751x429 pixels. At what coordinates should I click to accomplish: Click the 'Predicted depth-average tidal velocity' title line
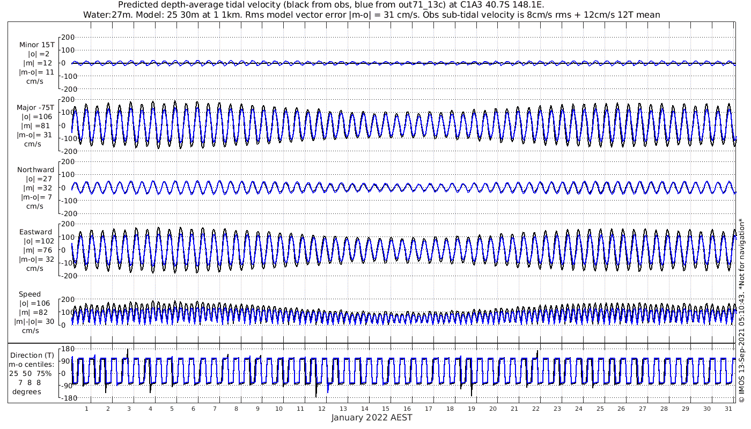331,5
